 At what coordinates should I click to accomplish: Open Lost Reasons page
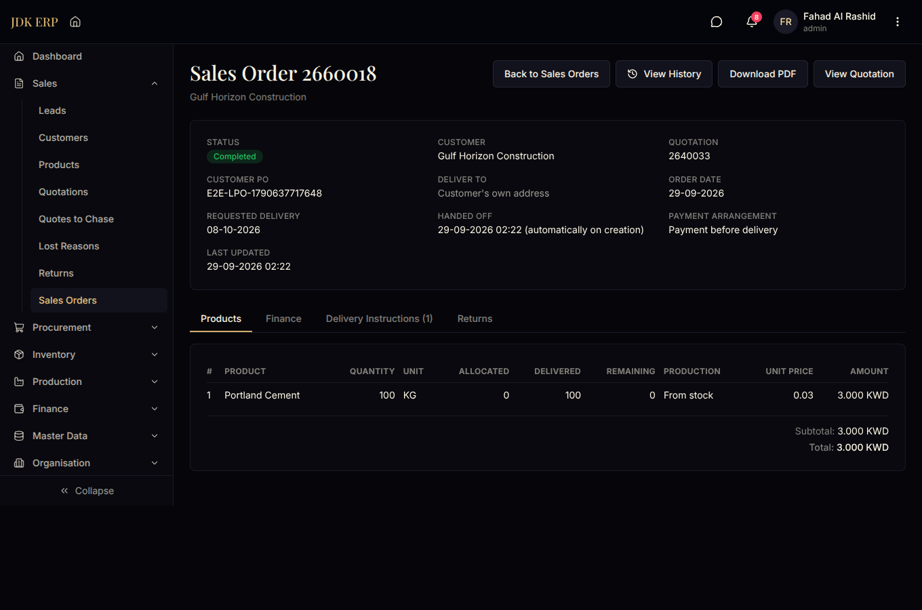click(x=99, y=246)
